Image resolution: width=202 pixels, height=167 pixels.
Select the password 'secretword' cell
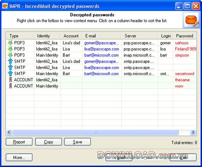click(x=184, y=74)
